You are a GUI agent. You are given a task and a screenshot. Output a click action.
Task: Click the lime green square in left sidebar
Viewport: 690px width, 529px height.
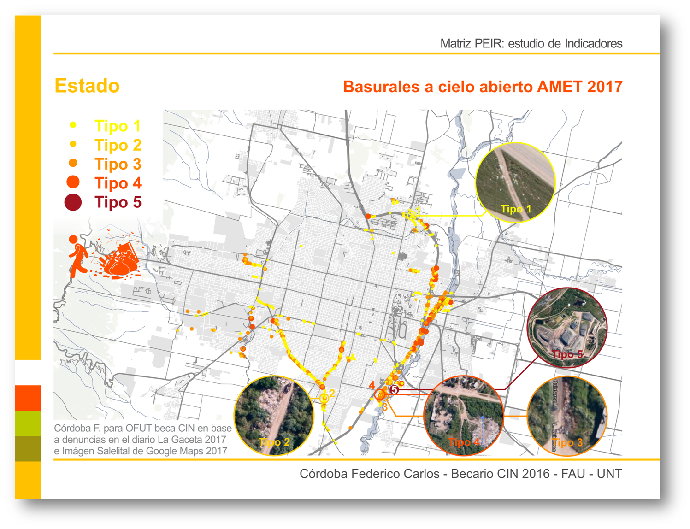tap(28, 423)
